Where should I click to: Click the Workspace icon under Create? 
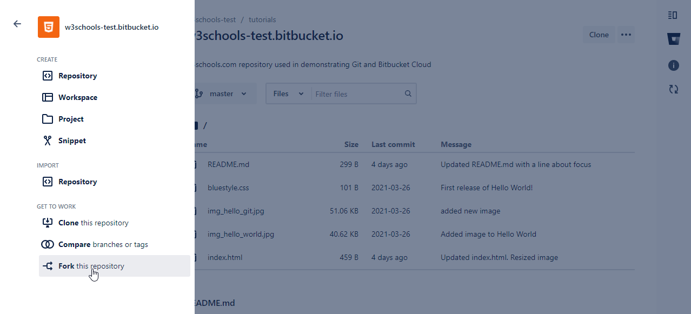point(48,97)
